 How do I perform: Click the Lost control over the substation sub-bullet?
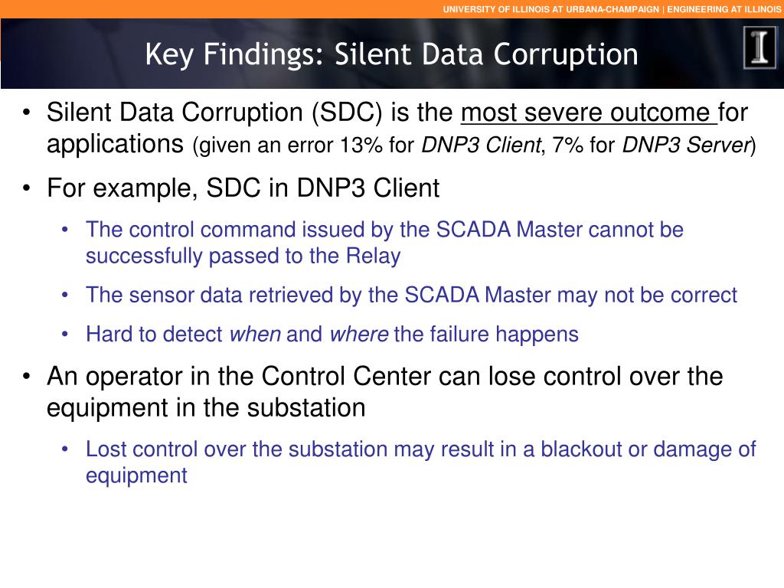click(420, 449)
